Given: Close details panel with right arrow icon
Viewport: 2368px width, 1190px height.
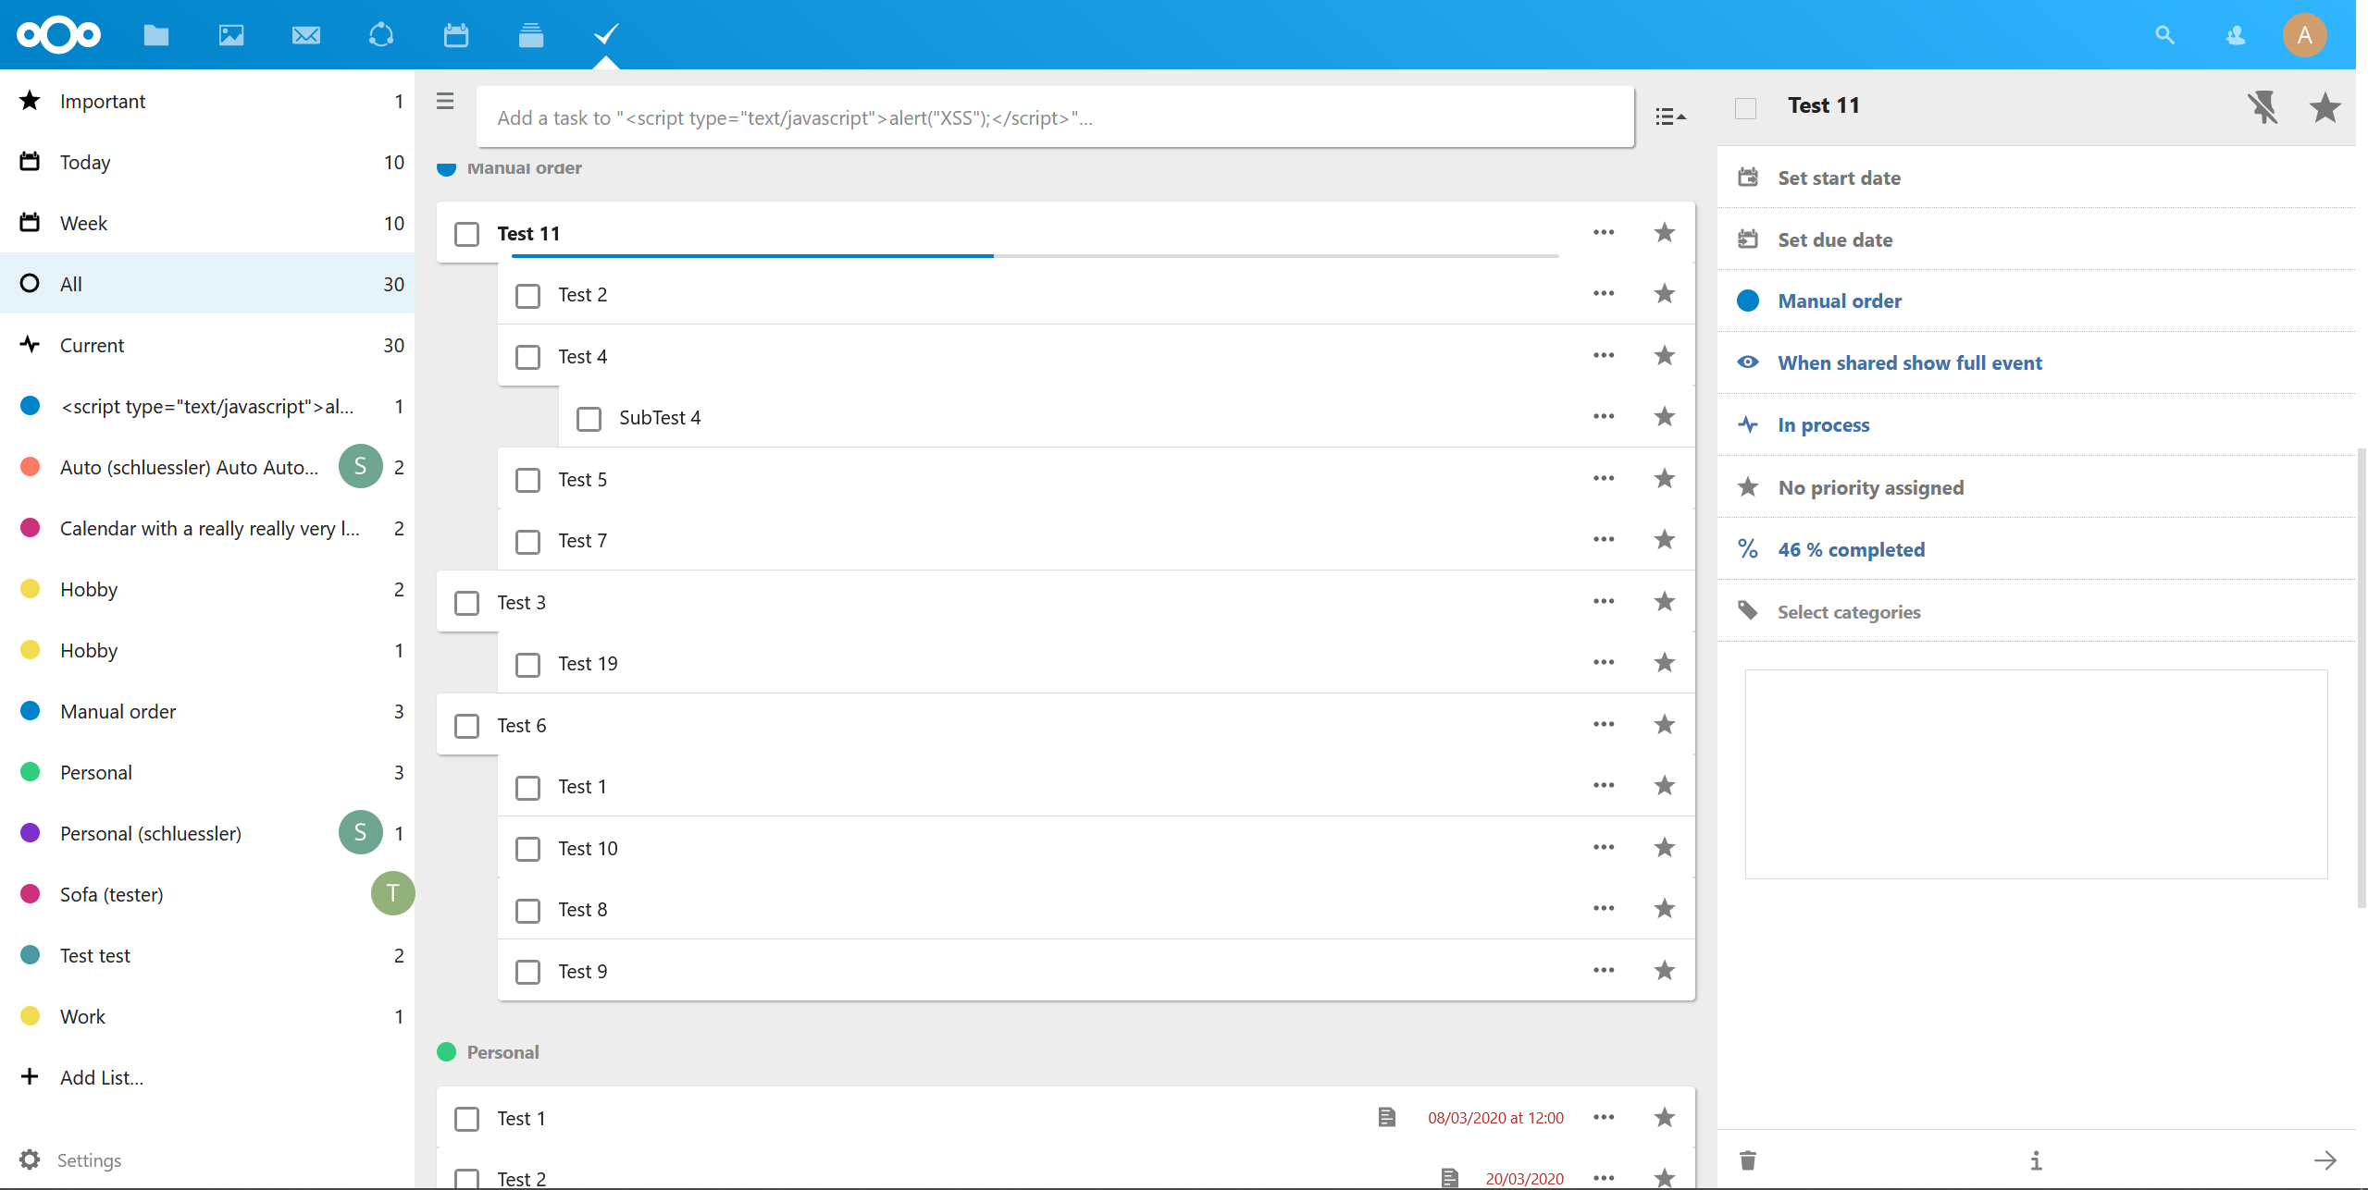Looking at the screenshot, I should tap(2325, 1159).
